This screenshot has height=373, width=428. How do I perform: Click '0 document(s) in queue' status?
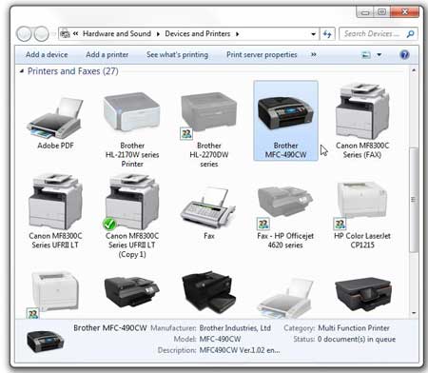357,339
